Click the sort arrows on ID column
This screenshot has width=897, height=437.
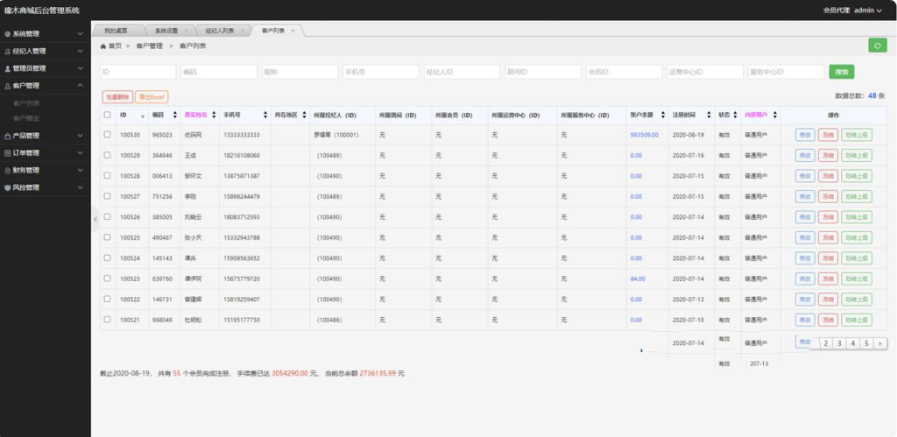coord(143,116)
